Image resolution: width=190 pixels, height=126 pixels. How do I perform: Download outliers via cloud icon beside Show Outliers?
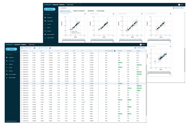point(50,48)
